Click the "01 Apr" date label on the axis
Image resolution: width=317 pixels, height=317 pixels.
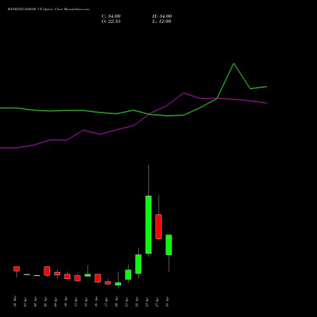[x=25, y=302]
